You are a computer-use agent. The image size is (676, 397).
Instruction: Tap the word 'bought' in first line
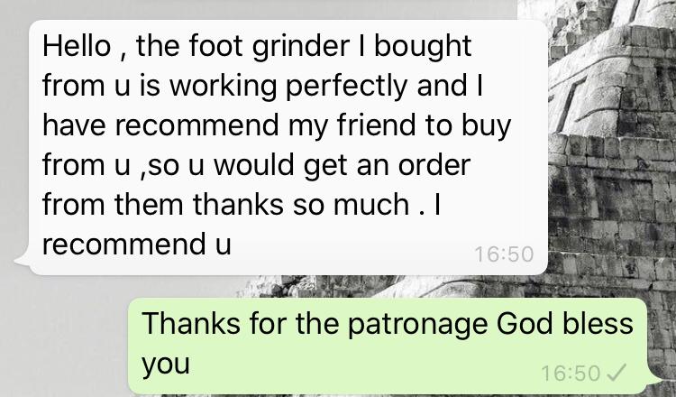pyautogui.click(x=423, y=47)
